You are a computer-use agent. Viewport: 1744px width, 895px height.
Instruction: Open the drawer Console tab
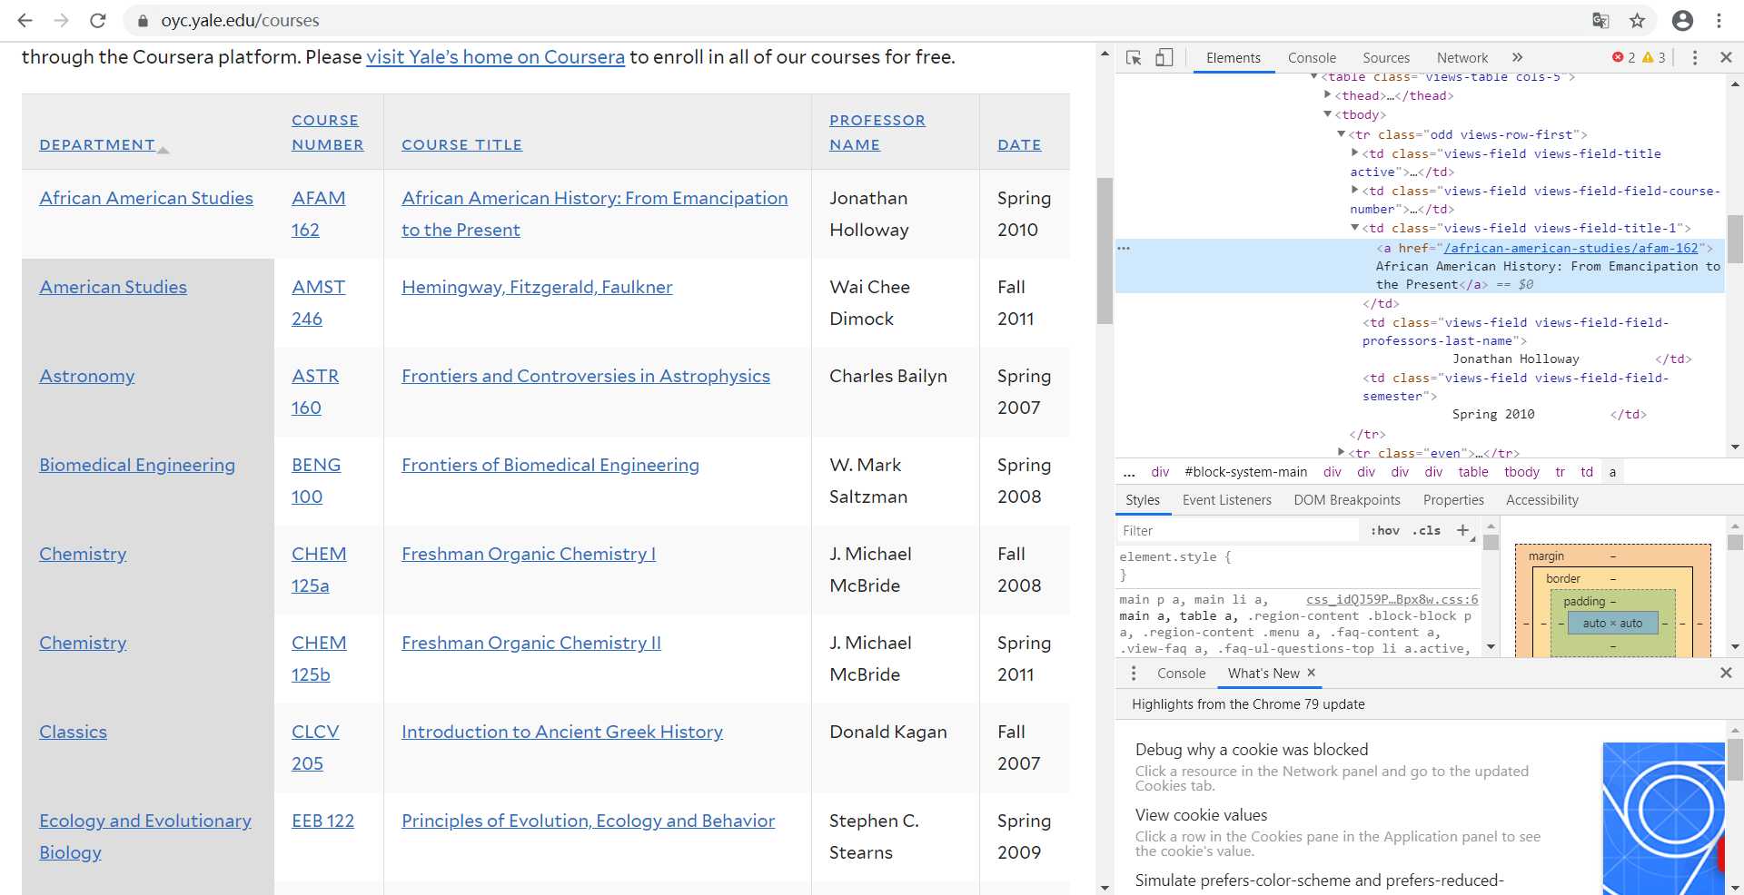1181,673
